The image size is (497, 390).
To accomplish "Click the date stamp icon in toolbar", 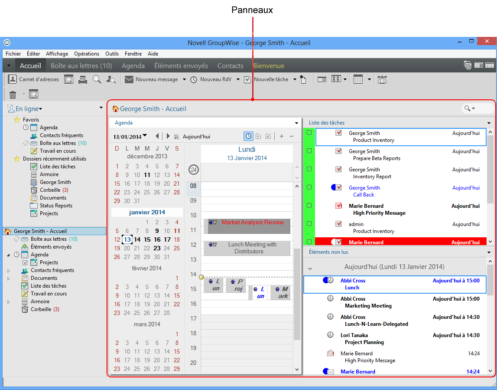I will click(82, 80).
